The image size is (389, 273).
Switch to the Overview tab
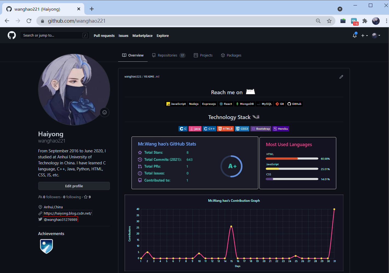click(133, 55)
